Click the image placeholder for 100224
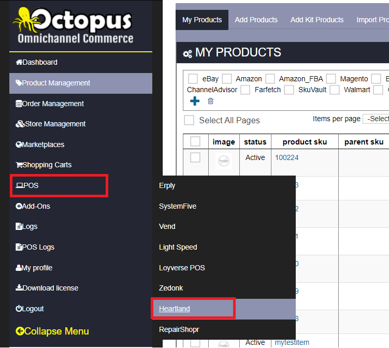 [x=224, y=161]
